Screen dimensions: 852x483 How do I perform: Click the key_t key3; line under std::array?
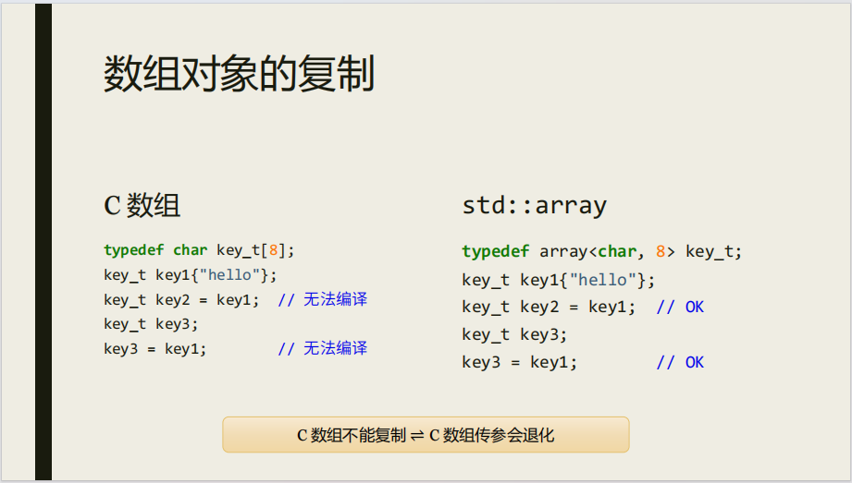[514, 335]
